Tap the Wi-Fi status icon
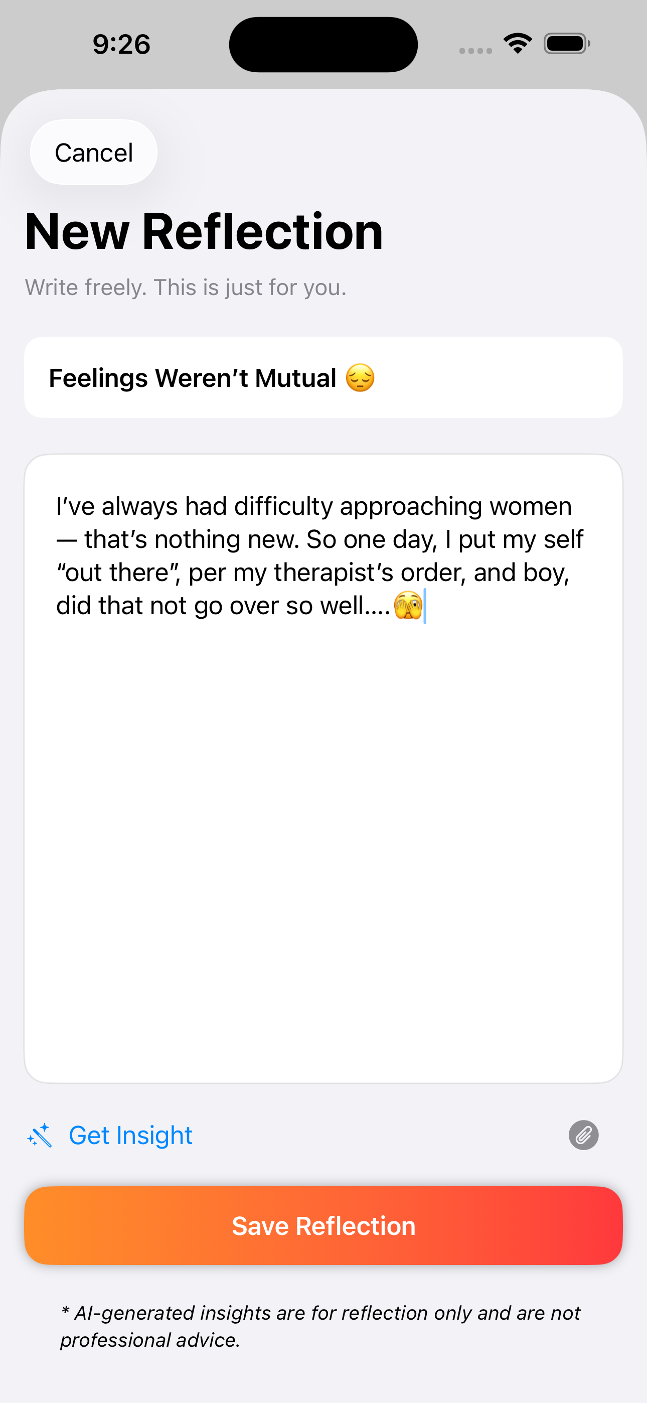 click(x=518, y=43)
